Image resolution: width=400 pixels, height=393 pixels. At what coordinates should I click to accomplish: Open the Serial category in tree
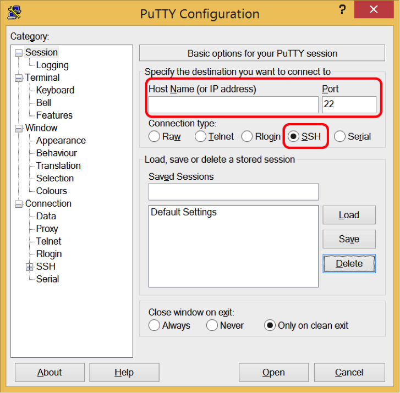pyautogui.click(x=47, y=279)
